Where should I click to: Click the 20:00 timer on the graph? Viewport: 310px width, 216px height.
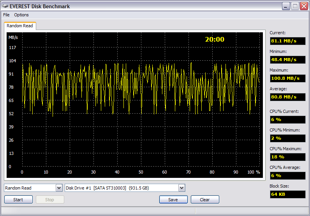(215, 39)
